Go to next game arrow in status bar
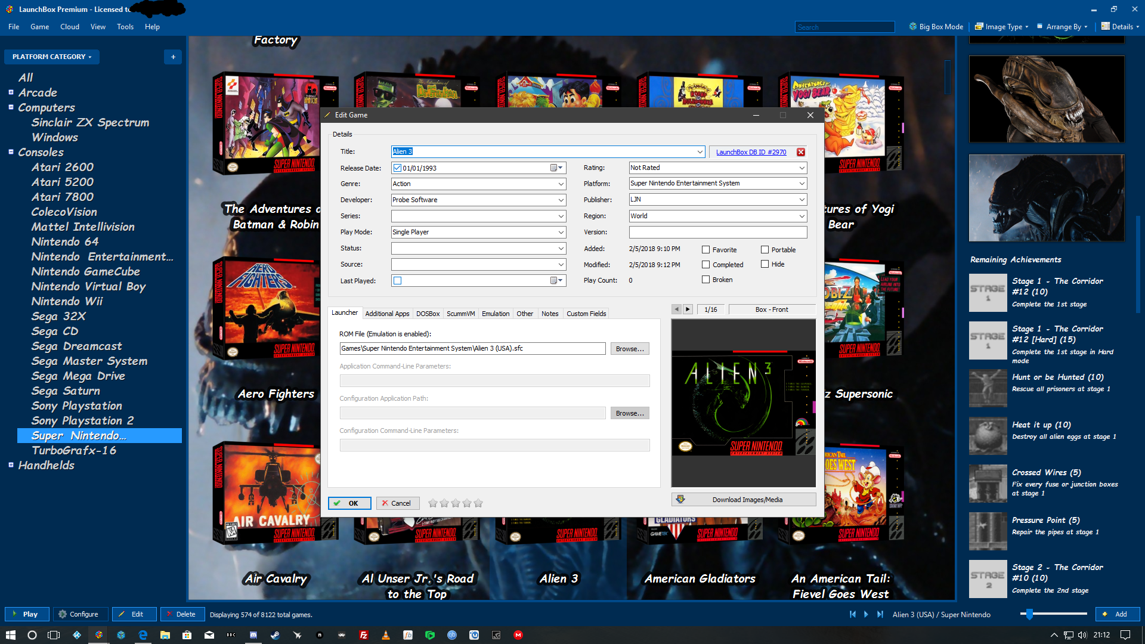The height and width of the screenshot is (644, 1145). 867,614
